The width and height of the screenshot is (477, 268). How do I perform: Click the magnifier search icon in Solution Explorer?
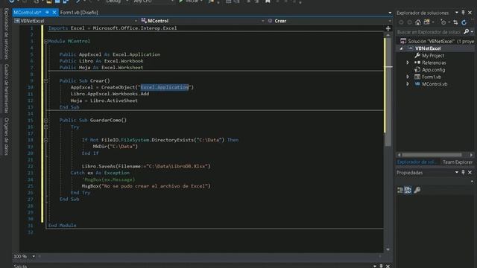tap(466, 31)
